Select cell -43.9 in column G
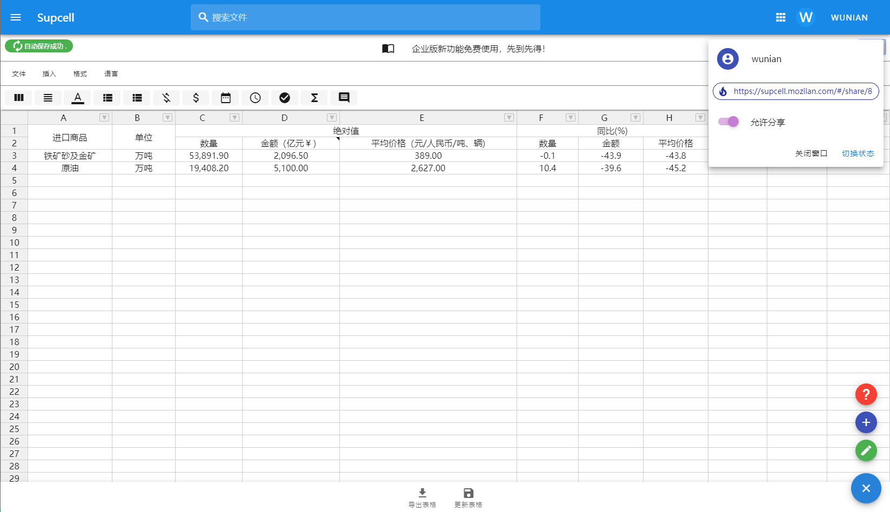This screenshot has height=512, width=890. 611,156
